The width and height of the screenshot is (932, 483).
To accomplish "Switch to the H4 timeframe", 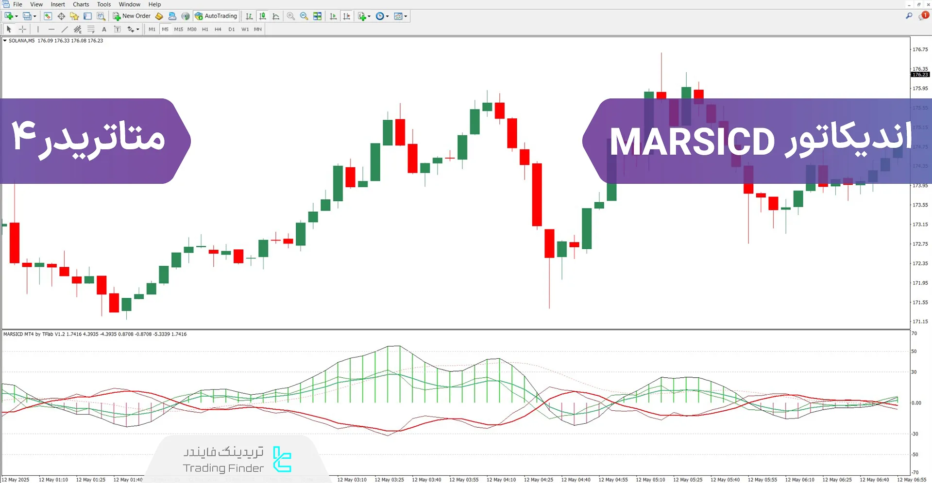I will [218, 29].
